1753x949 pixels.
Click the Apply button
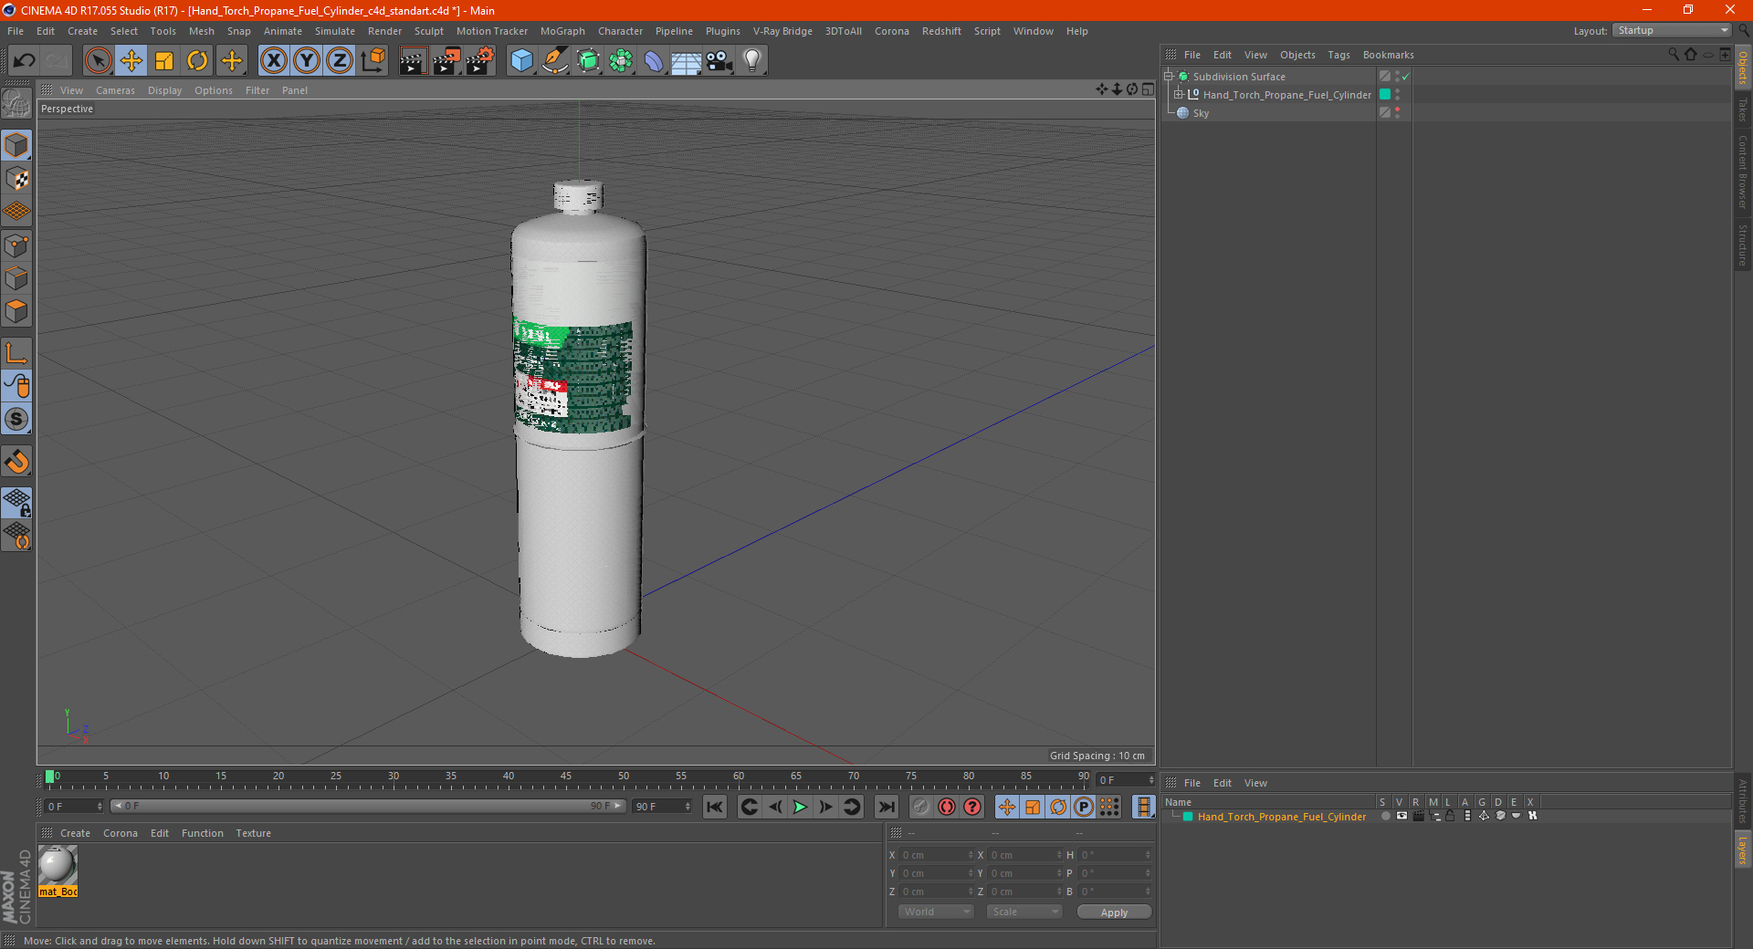coord(1114,912)
